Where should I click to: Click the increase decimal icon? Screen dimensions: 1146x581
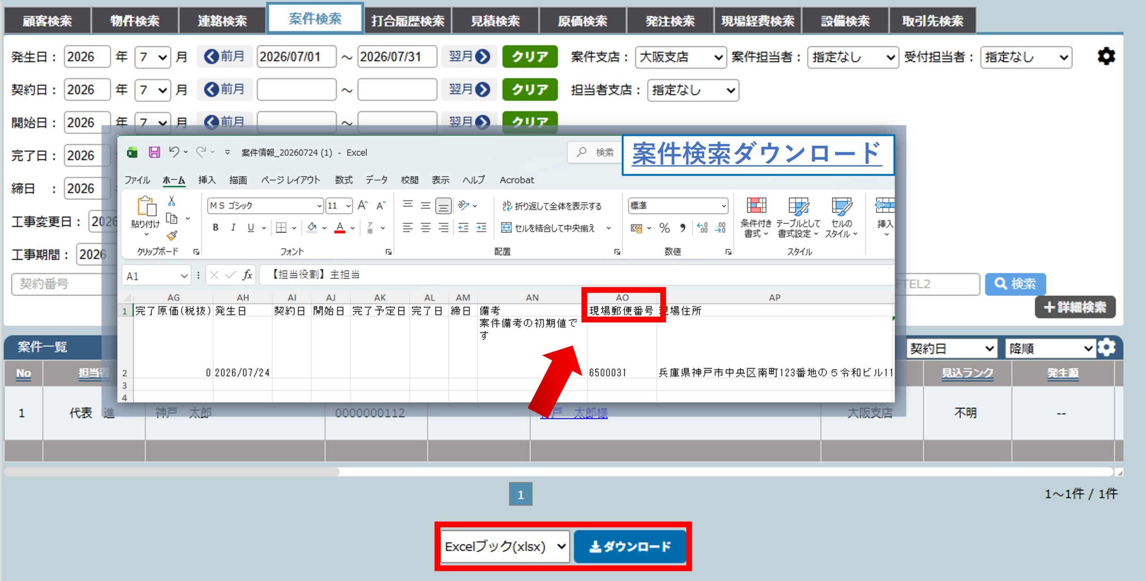(702, 228)
